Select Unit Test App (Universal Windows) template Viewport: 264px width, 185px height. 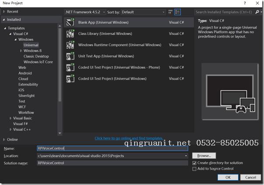pos(129,56)
